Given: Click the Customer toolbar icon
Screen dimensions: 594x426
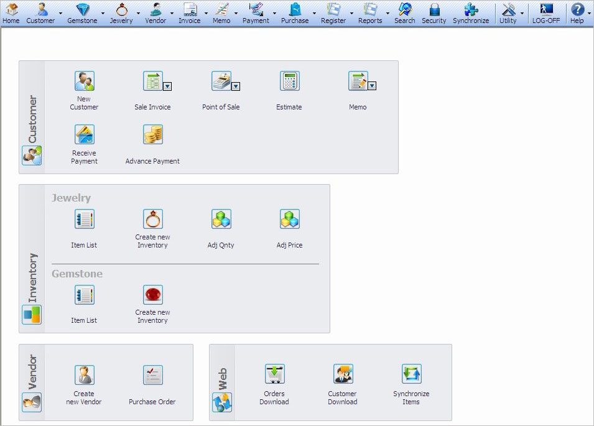Looking at the screenshot, I should (x=40, y=13).
